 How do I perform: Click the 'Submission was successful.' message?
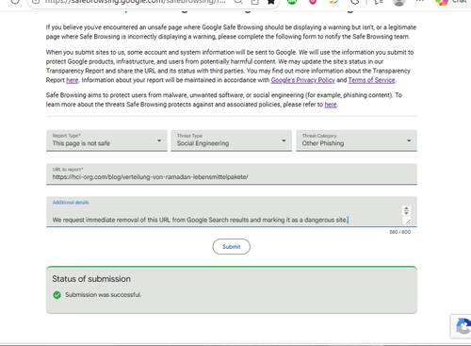point(104,295)
